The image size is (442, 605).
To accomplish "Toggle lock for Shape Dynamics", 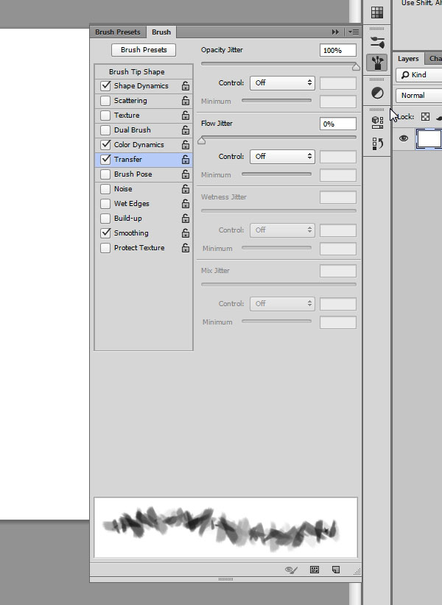I will (185, 86).
